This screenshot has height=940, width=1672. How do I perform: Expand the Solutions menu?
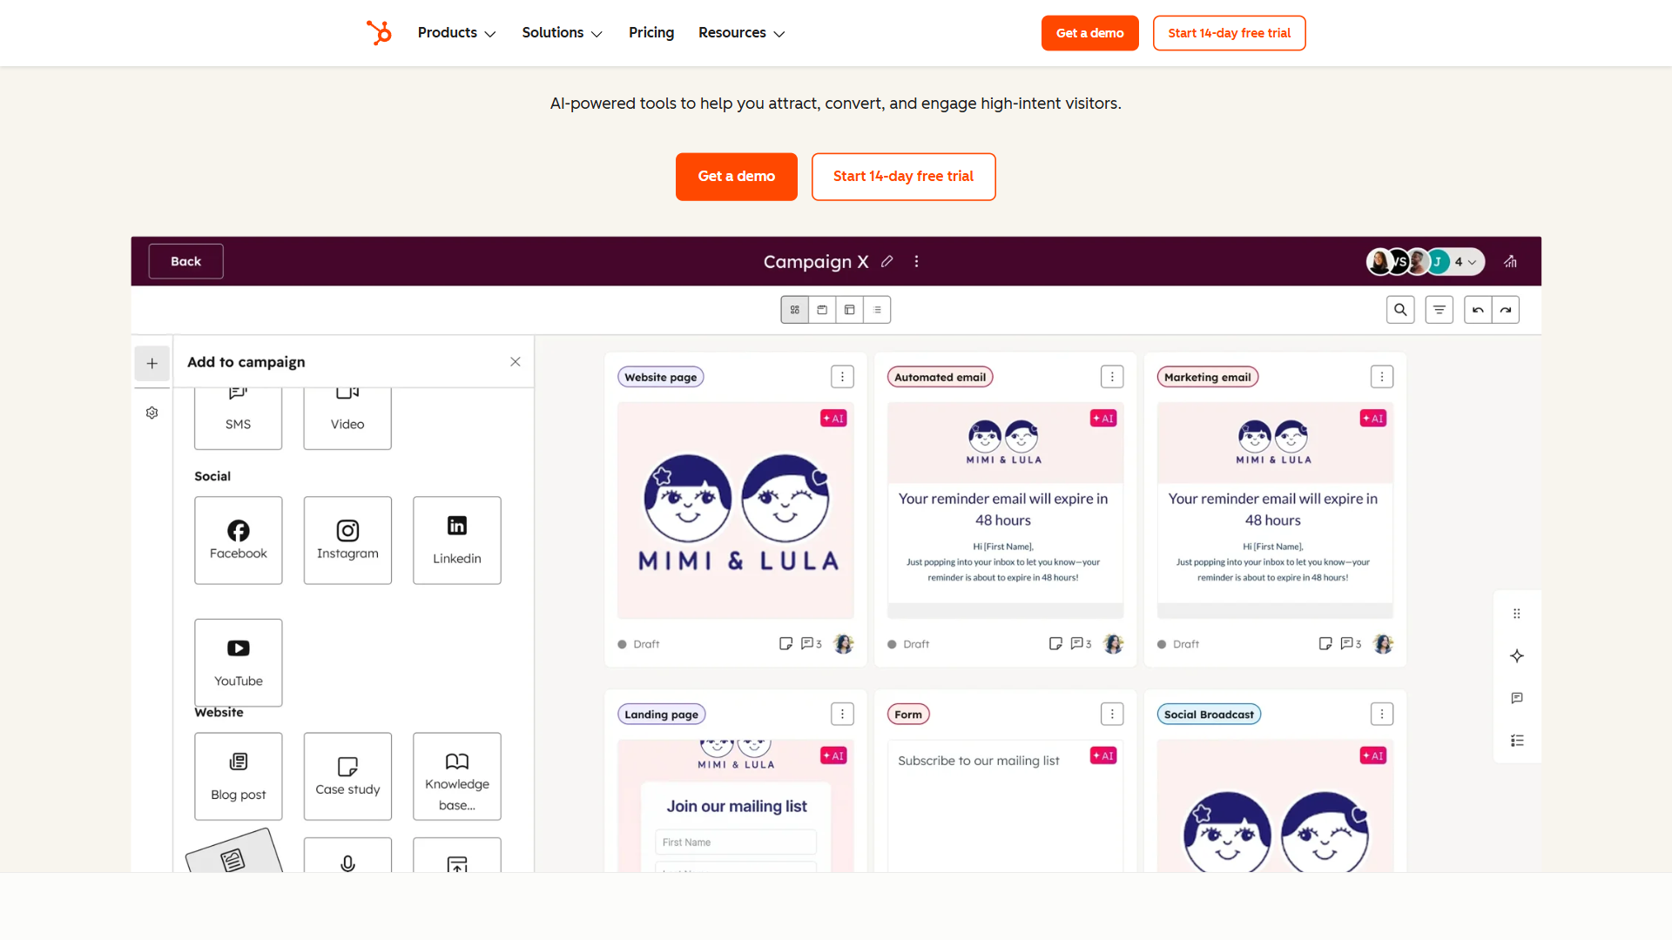(x=562, y=33)
